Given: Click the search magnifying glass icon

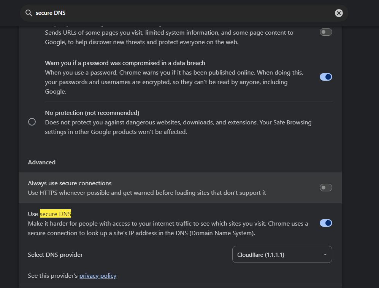Looking at the screenshot, I should click(x=29, y=13).
